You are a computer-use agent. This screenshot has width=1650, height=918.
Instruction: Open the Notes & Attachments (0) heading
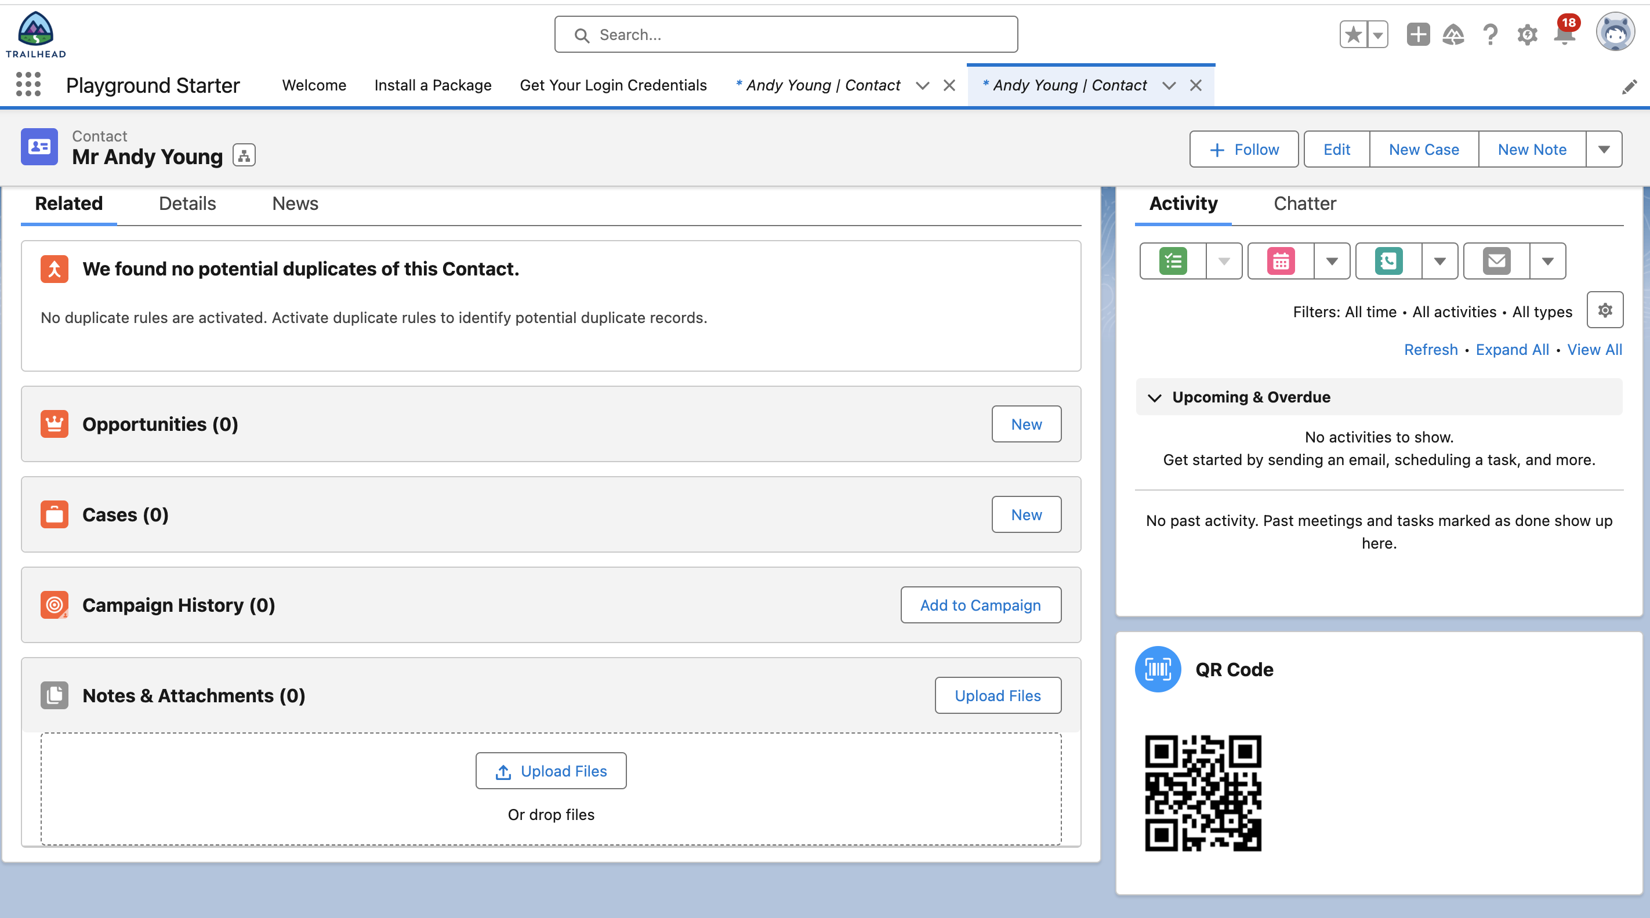tap(194, 695)
